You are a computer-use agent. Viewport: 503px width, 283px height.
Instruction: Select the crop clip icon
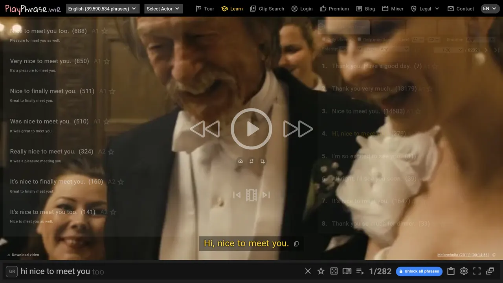coord(263,161)
